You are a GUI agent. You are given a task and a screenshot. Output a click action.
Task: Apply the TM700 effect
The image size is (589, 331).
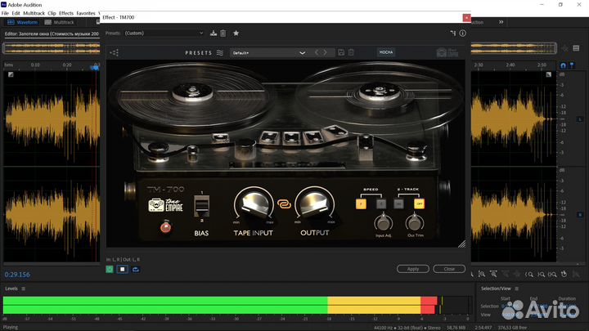tap(413, 269)
